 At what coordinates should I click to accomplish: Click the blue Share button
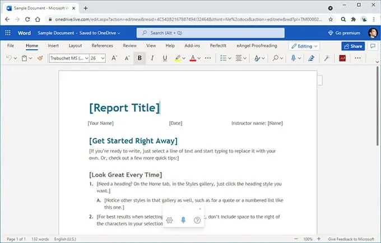click(352, 46)
